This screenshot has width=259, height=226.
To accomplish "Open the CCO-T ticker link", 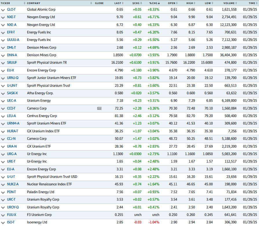I will point(11,108).
